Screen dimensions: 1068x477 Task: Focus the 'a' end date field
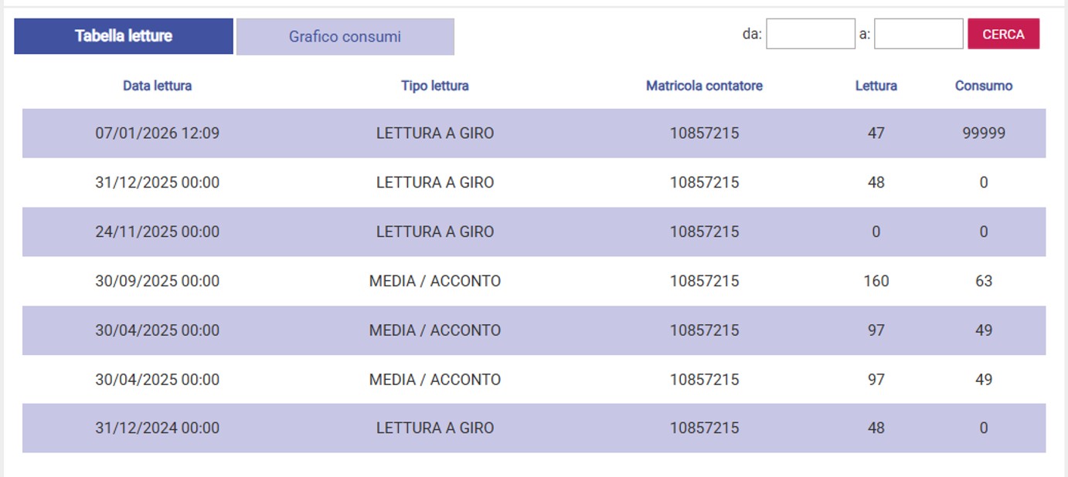(x=918, y=34)
